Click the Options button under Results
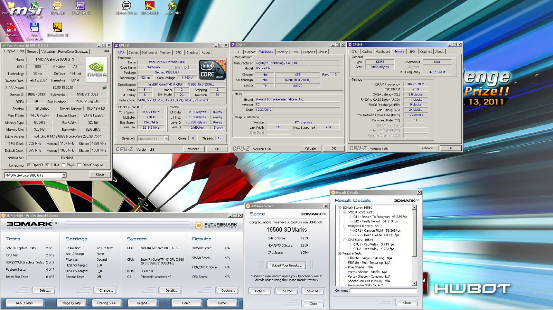This screenshot has height=310, width=553. point(228,291)
